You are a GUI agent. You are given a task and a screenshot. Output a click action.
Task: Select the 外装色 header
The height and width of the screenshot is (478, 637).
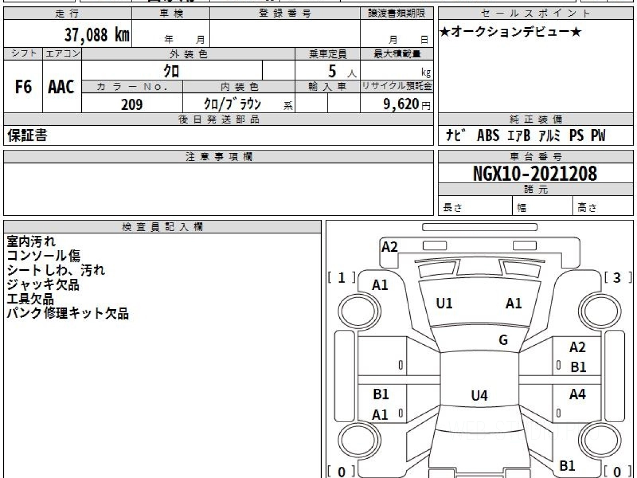coord(188,54)
